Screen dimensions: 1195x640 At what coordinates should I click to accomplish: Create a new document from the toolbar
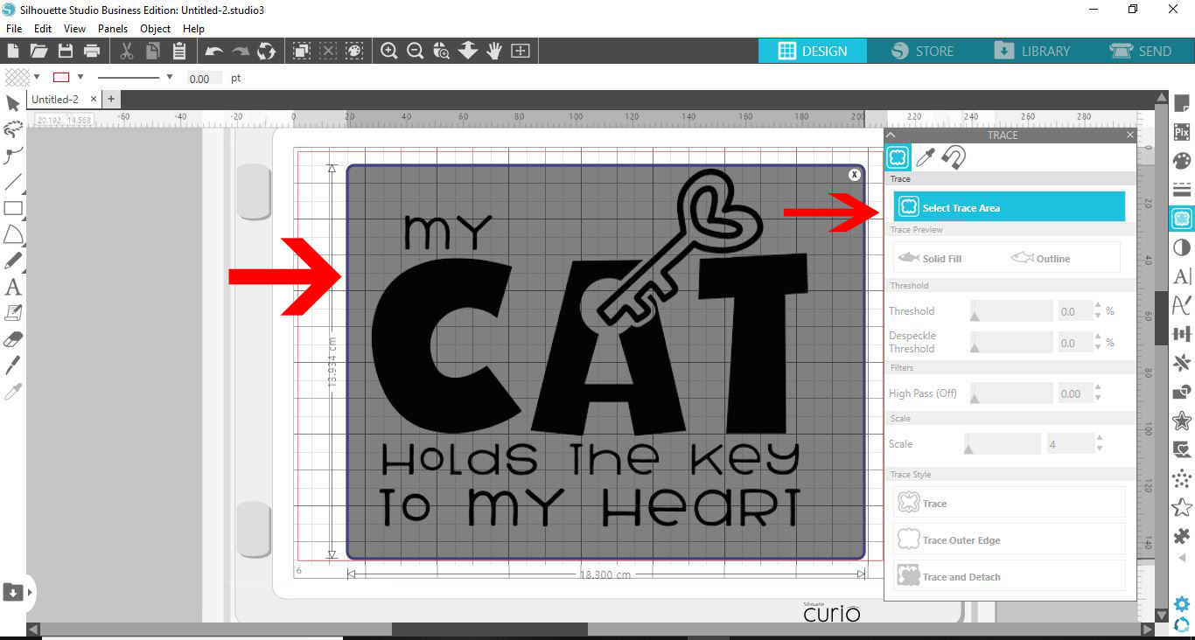pos(12,51)
